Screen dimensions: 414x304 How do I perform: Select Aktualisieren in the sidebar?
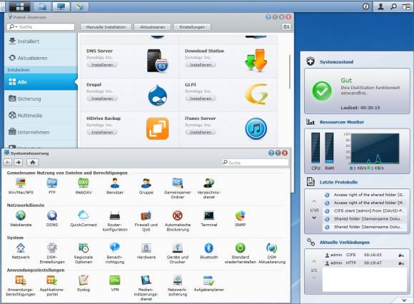(41, 58)
